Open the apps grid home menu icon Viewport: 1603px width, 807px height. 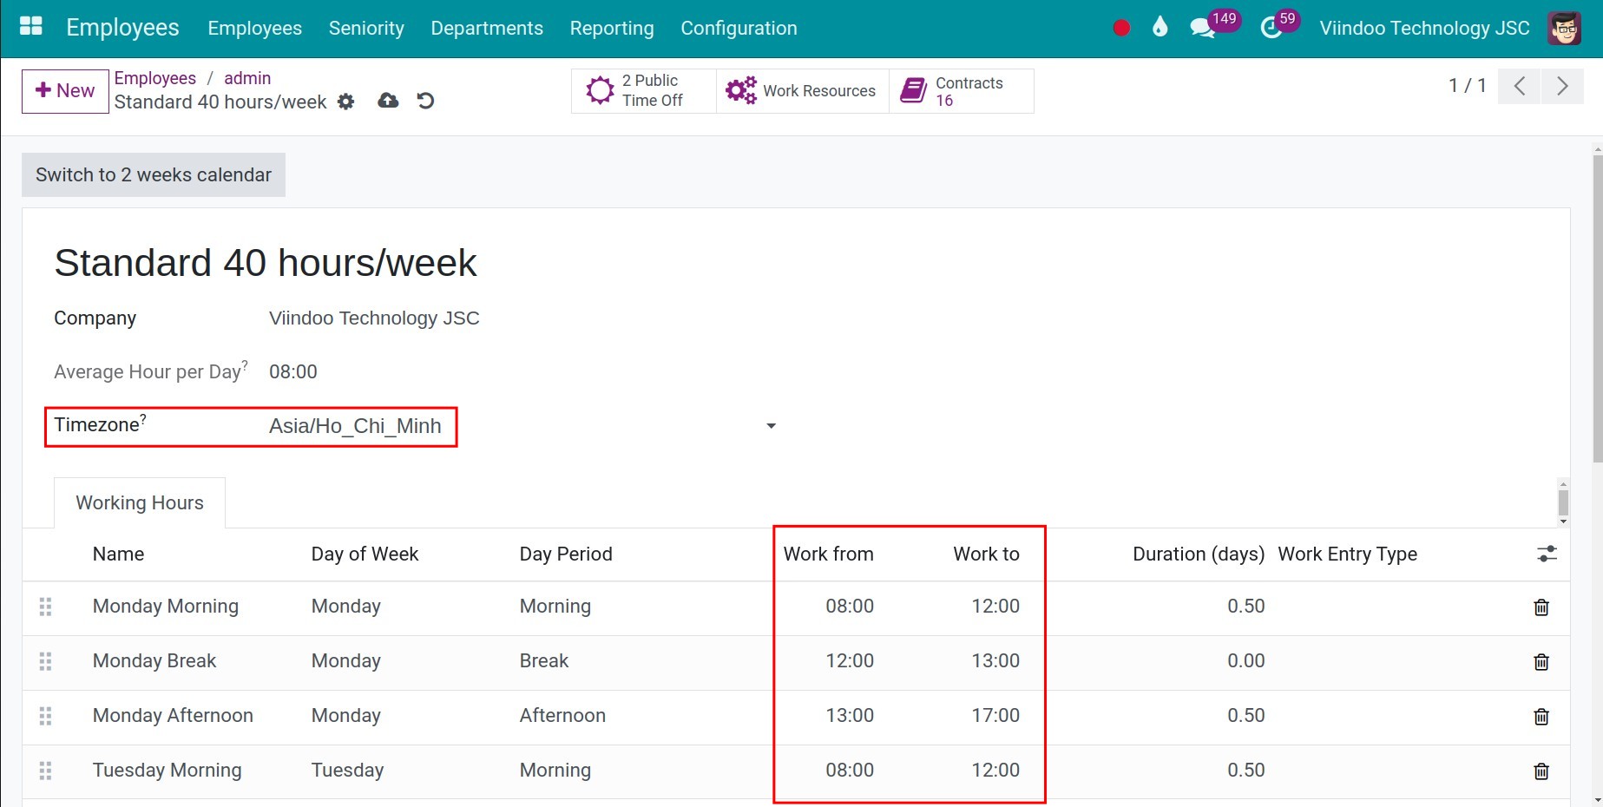[31, 26]
